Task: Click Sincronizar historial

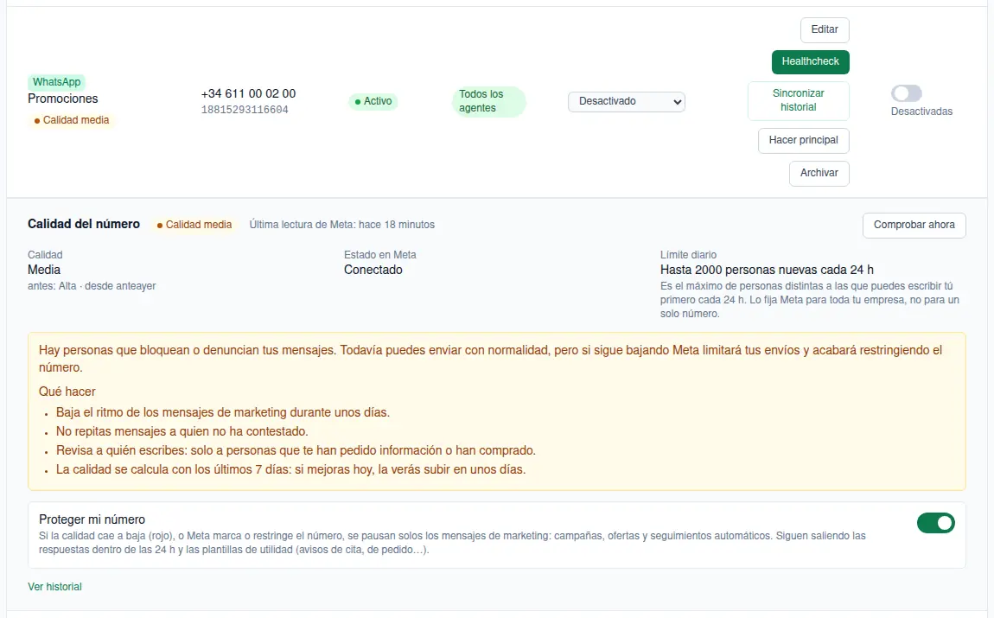Action: tap(798, 100)
